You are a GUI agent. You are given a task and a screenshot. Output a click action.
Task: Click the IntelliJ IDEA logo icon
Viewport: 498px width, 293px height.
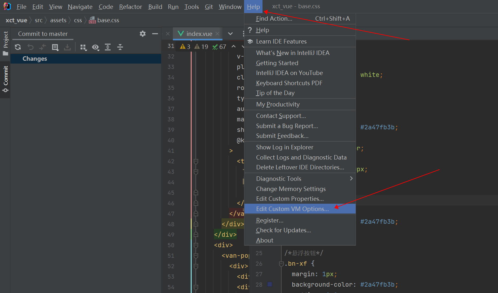(7, 6)
